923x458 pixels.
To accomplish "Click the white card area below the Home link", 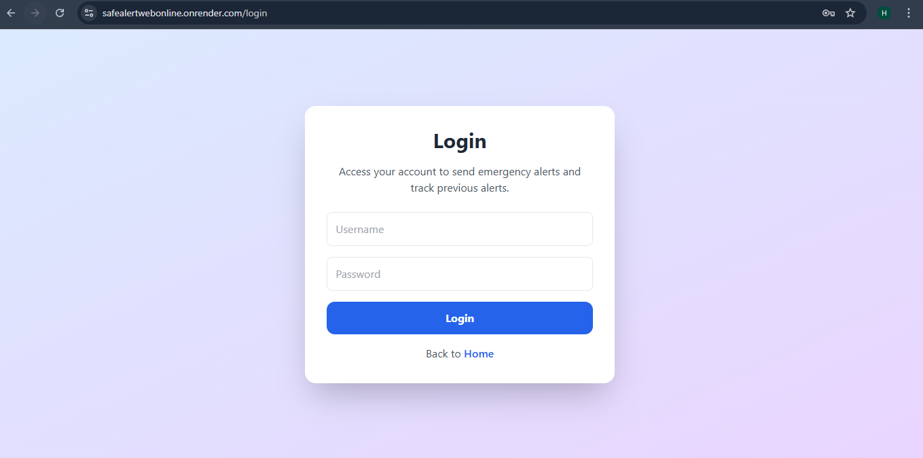I will pyautogui.click(x=460, y=372).
